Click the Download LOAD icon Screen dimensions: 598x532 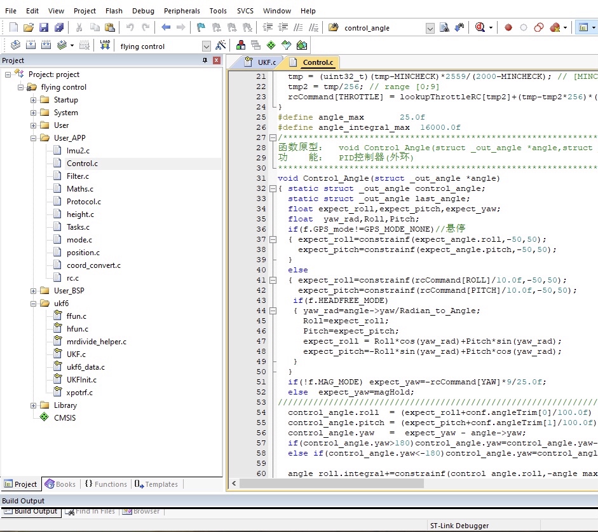tap(105, 45)
